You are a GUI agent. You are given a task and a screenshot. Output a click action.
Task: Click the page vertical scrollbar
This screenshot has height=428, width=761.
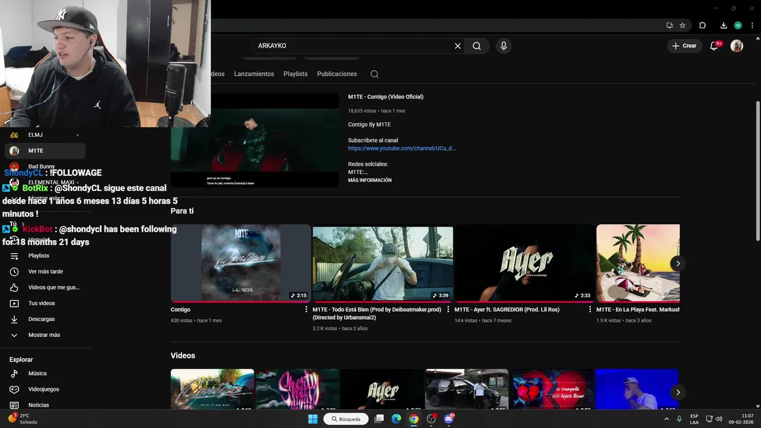coord(757,171)
